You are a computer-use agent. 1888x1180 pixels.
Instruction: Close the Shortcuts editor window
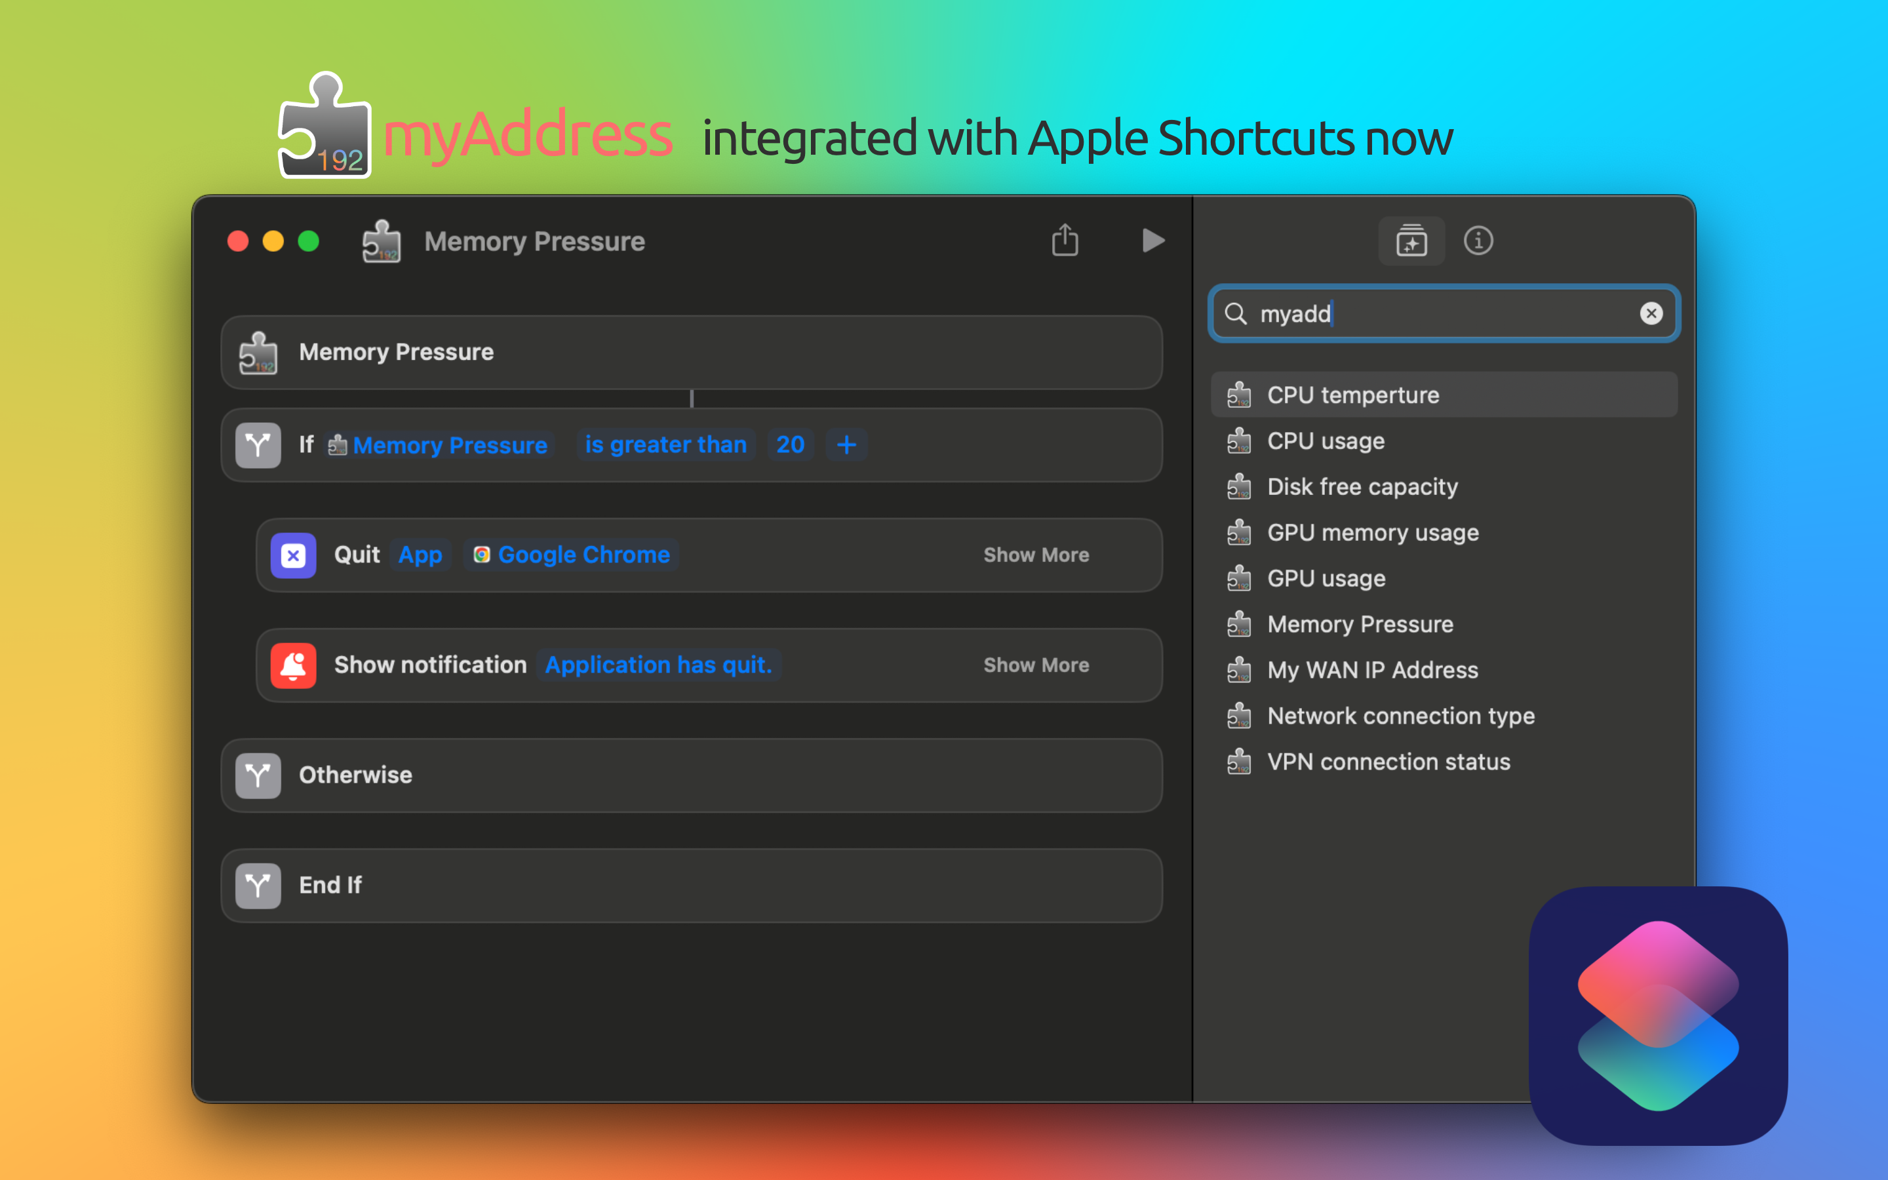(x=238, y=241)
